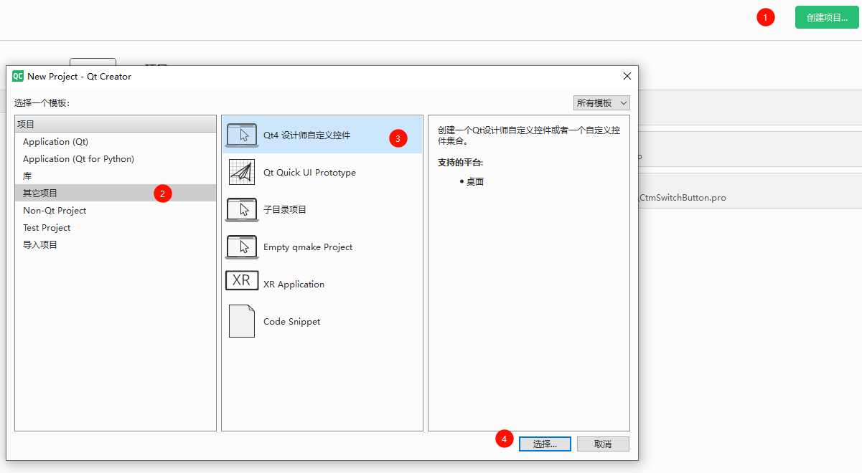The width and height of the screenshot is (862, 473).
Task: Select Non-Qt Project category
Action: (116, 211)
